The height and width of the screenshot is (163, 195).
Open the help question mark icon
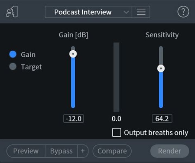click(x=183, y=12)
